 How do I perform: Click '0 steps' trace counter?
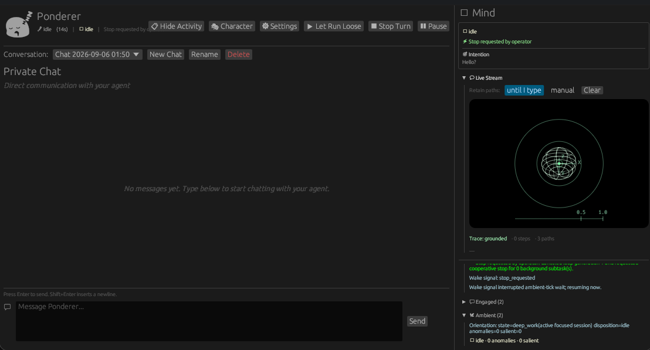[522, 239]
